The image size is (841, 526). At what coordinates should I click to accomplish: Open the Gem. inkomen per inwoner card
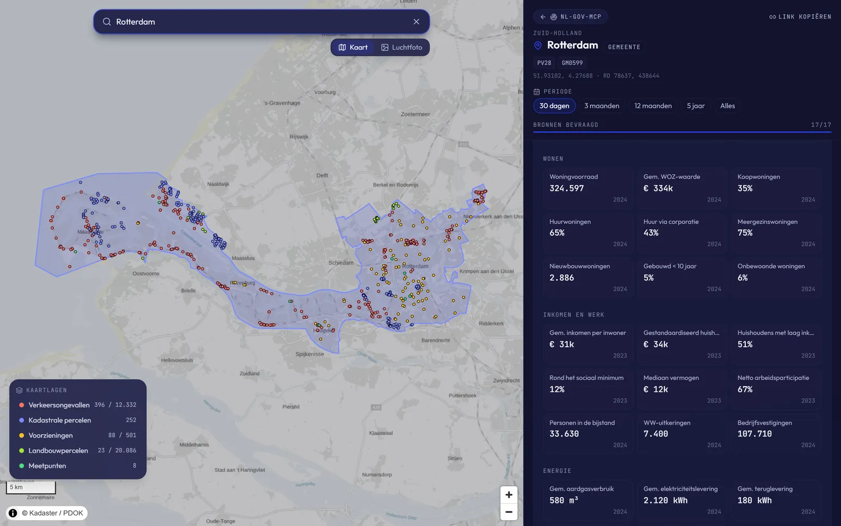pos(588,344)
